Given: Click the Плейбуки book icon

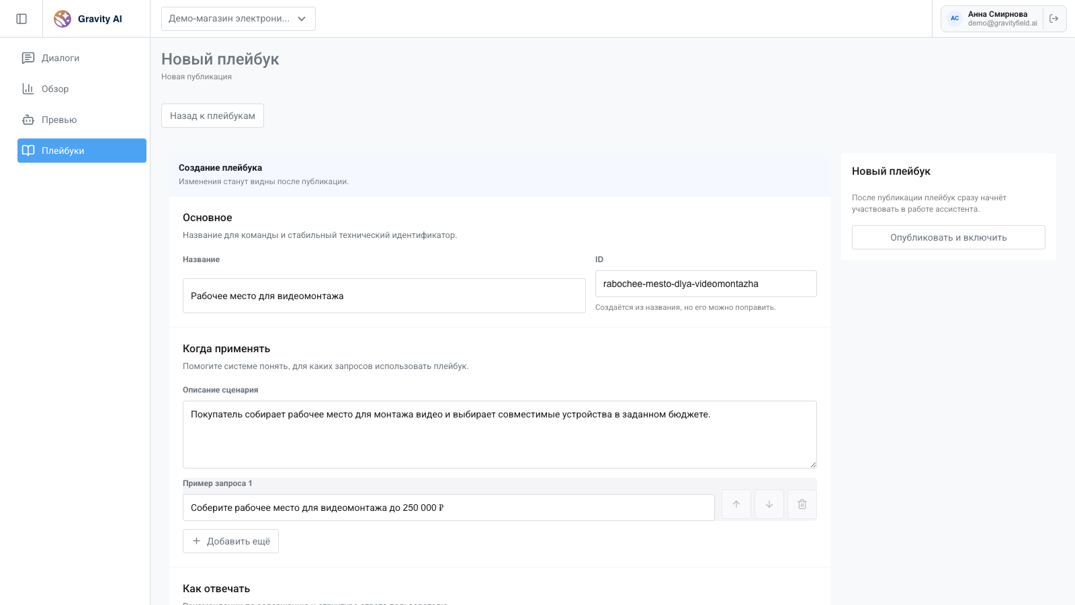Looking at the screenshot, I should tap(28, 151).
